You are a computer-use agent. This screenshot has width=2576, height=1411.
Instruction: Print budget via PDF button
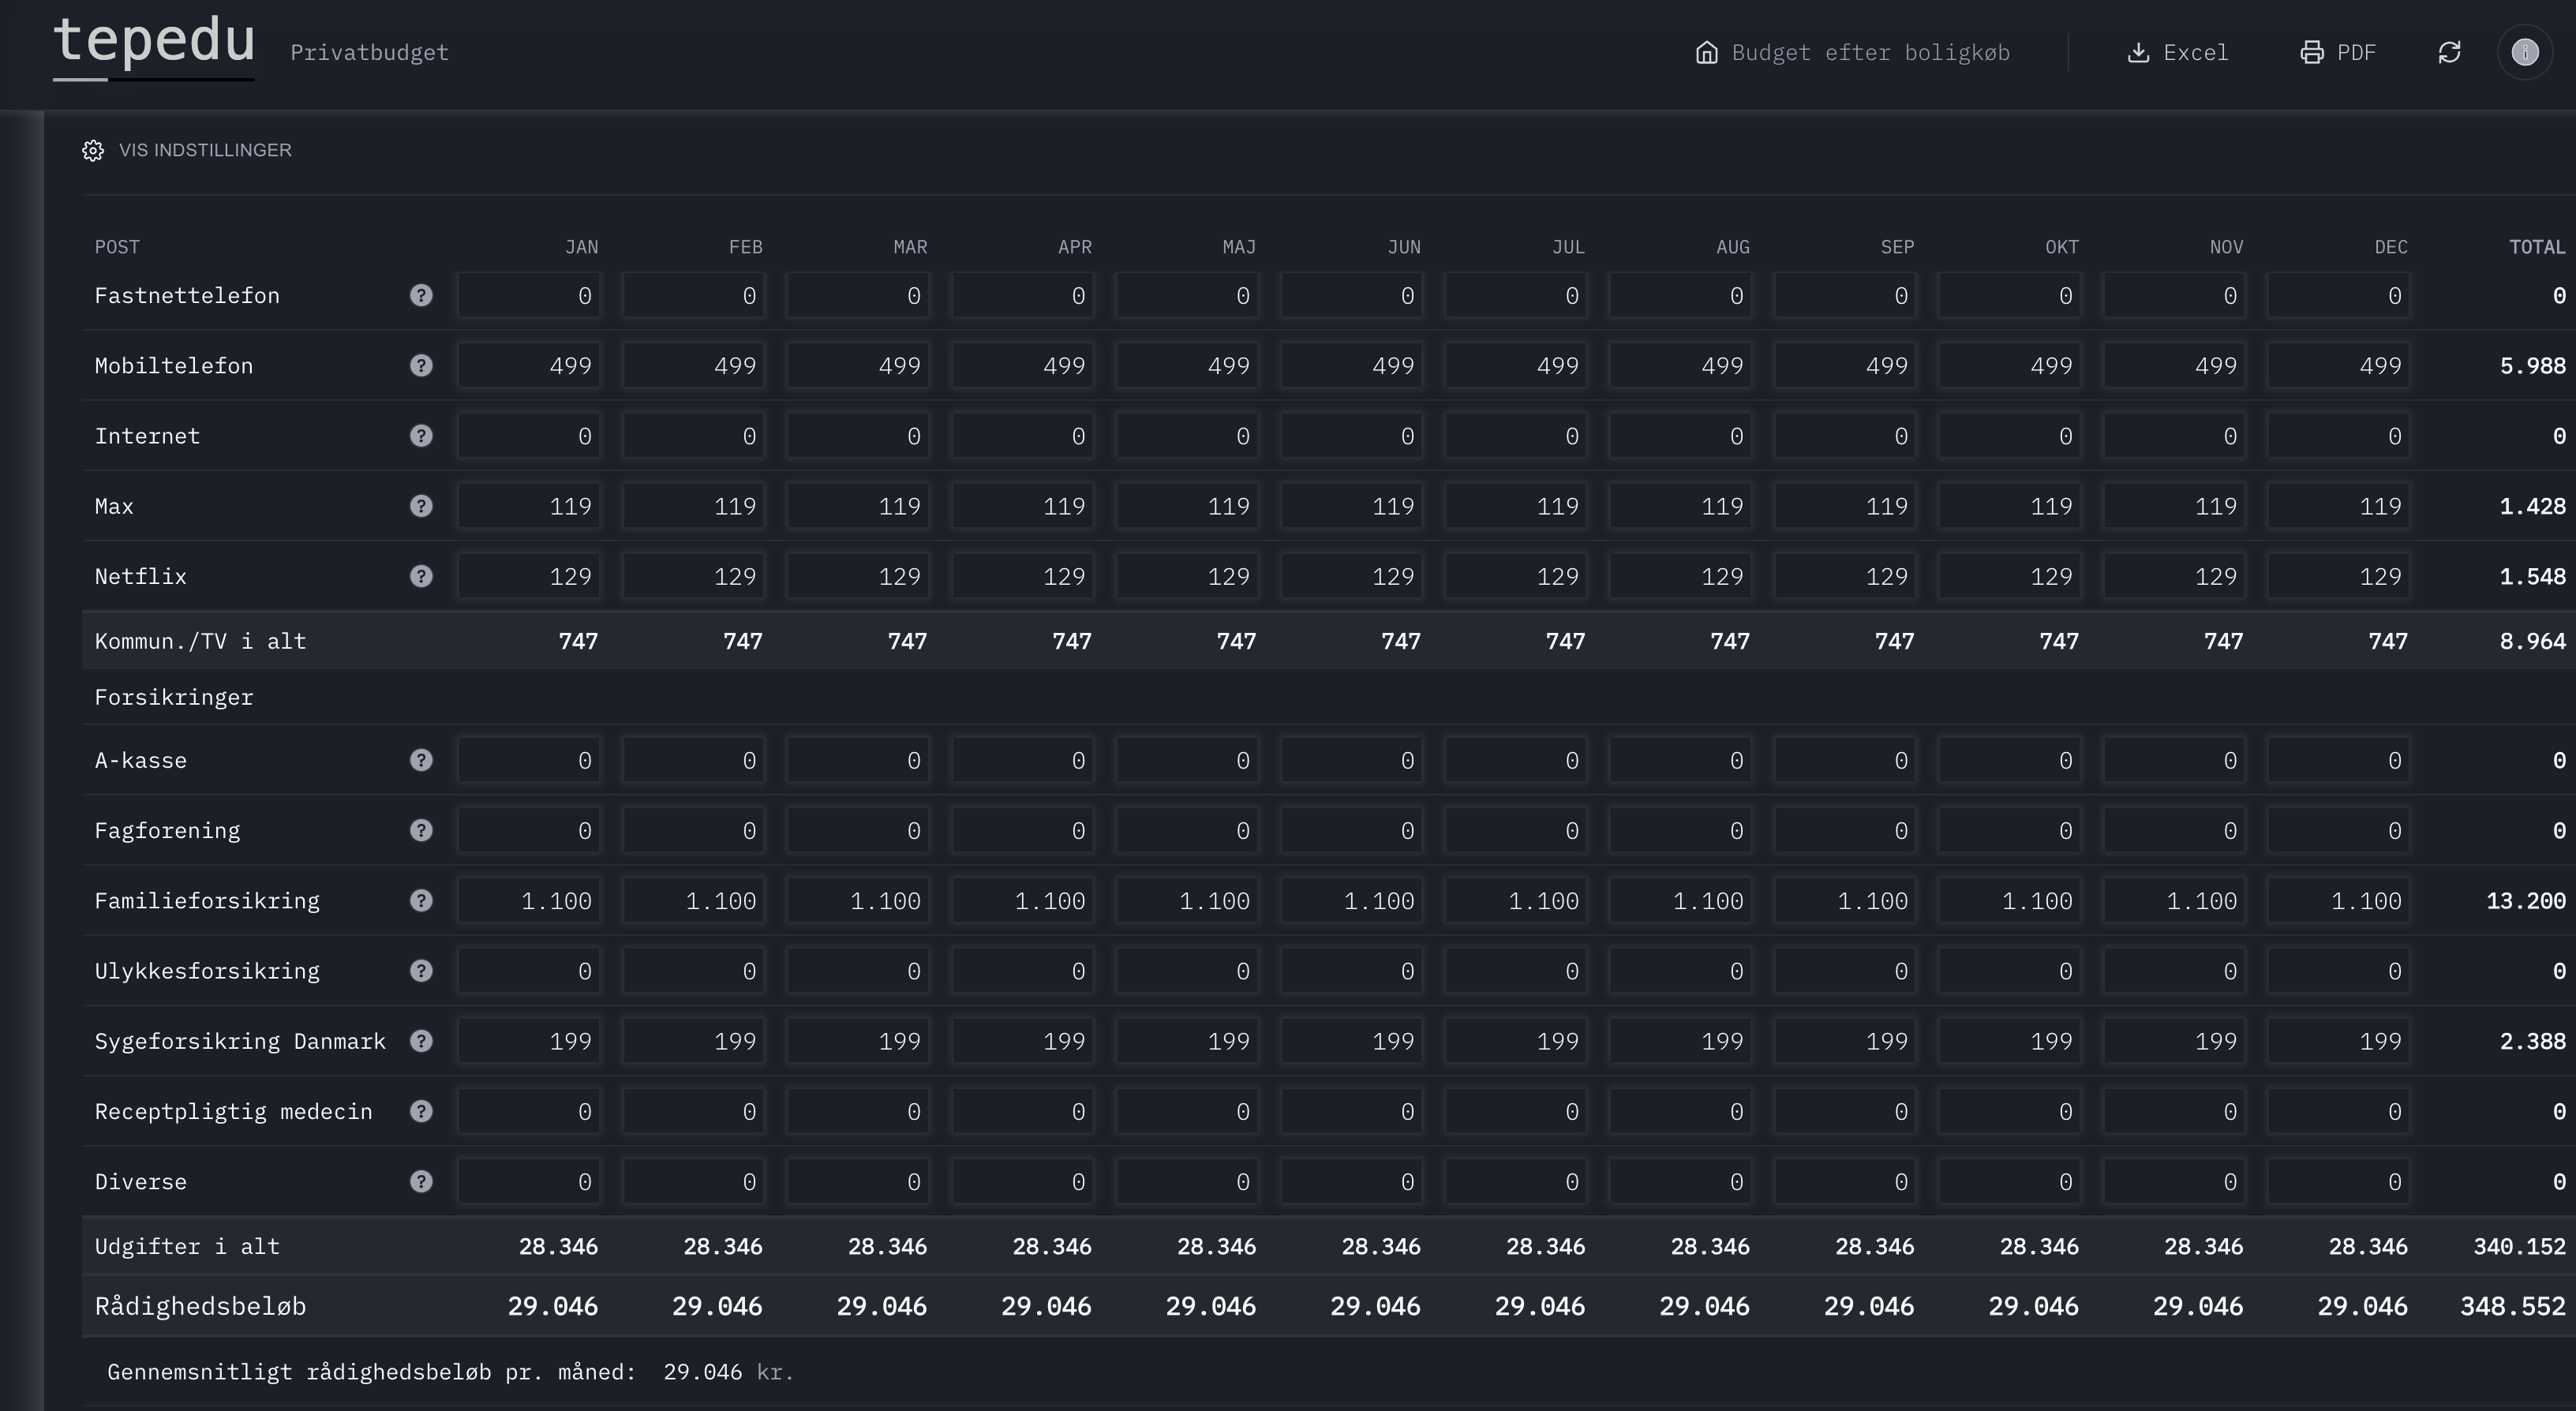tap(2338, 52)
